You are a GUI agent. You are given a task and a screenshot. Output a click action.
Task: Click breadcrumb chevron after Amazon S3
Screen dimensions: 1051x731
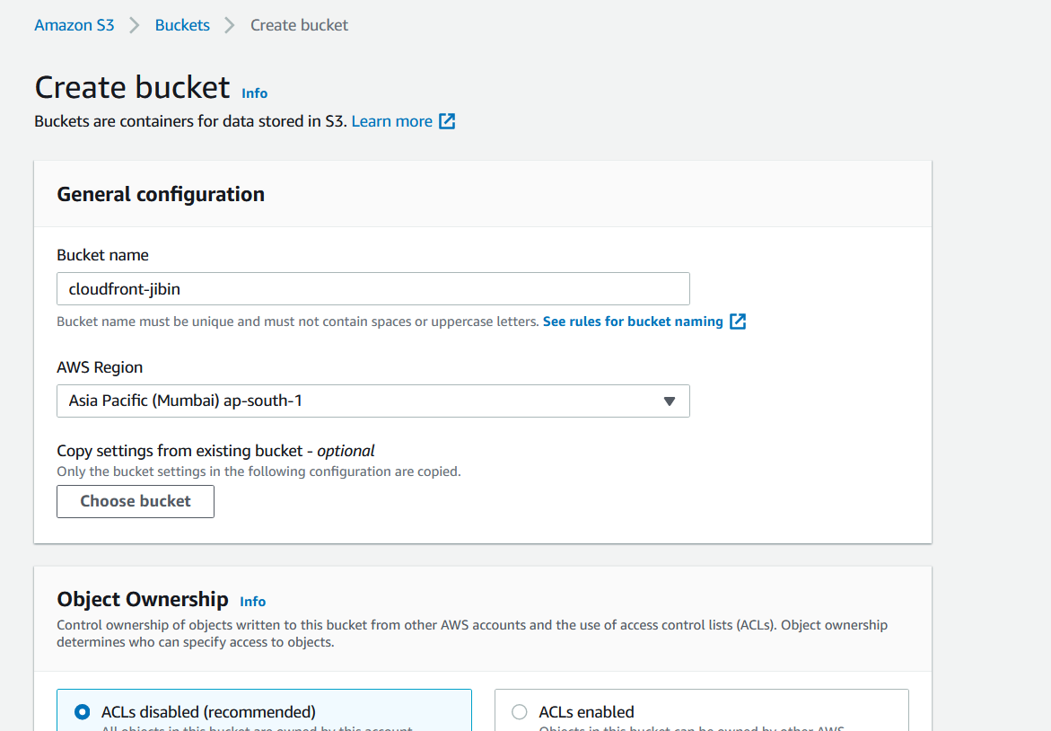coord(134,25)
